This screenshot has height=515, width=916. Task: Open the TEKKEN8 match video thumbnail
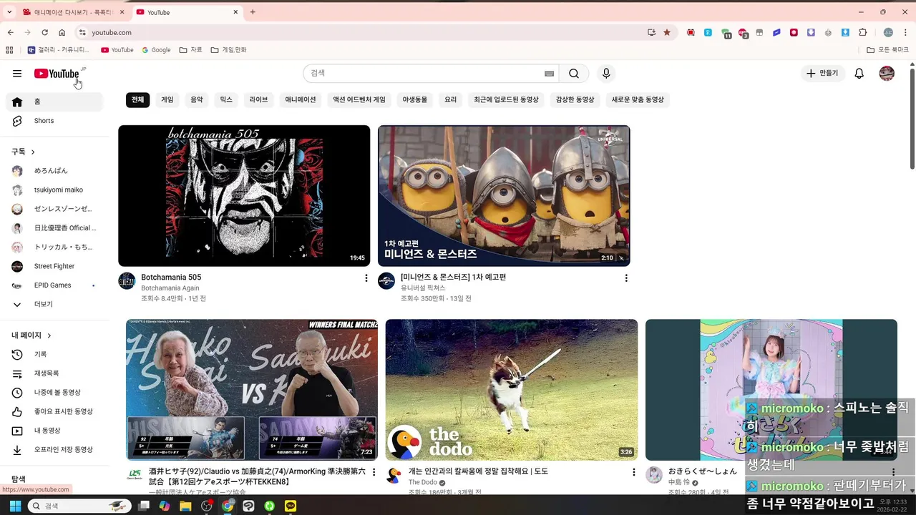coord(252,390)
